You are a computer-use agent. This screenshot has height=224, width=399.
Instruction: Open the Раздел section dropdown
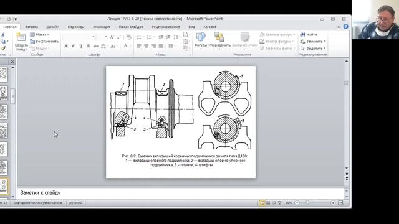coord(40,49)
